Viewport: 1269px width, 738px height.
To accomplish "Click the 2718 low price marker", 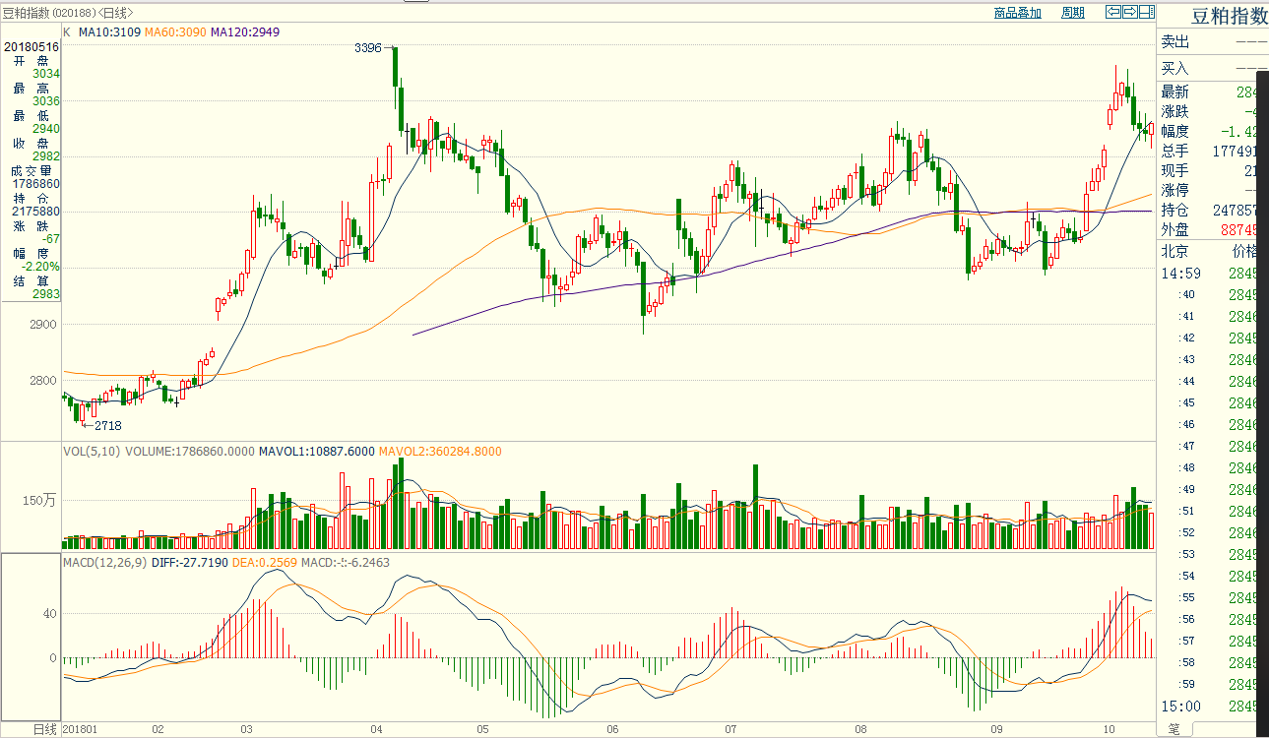I will point(107,425).
